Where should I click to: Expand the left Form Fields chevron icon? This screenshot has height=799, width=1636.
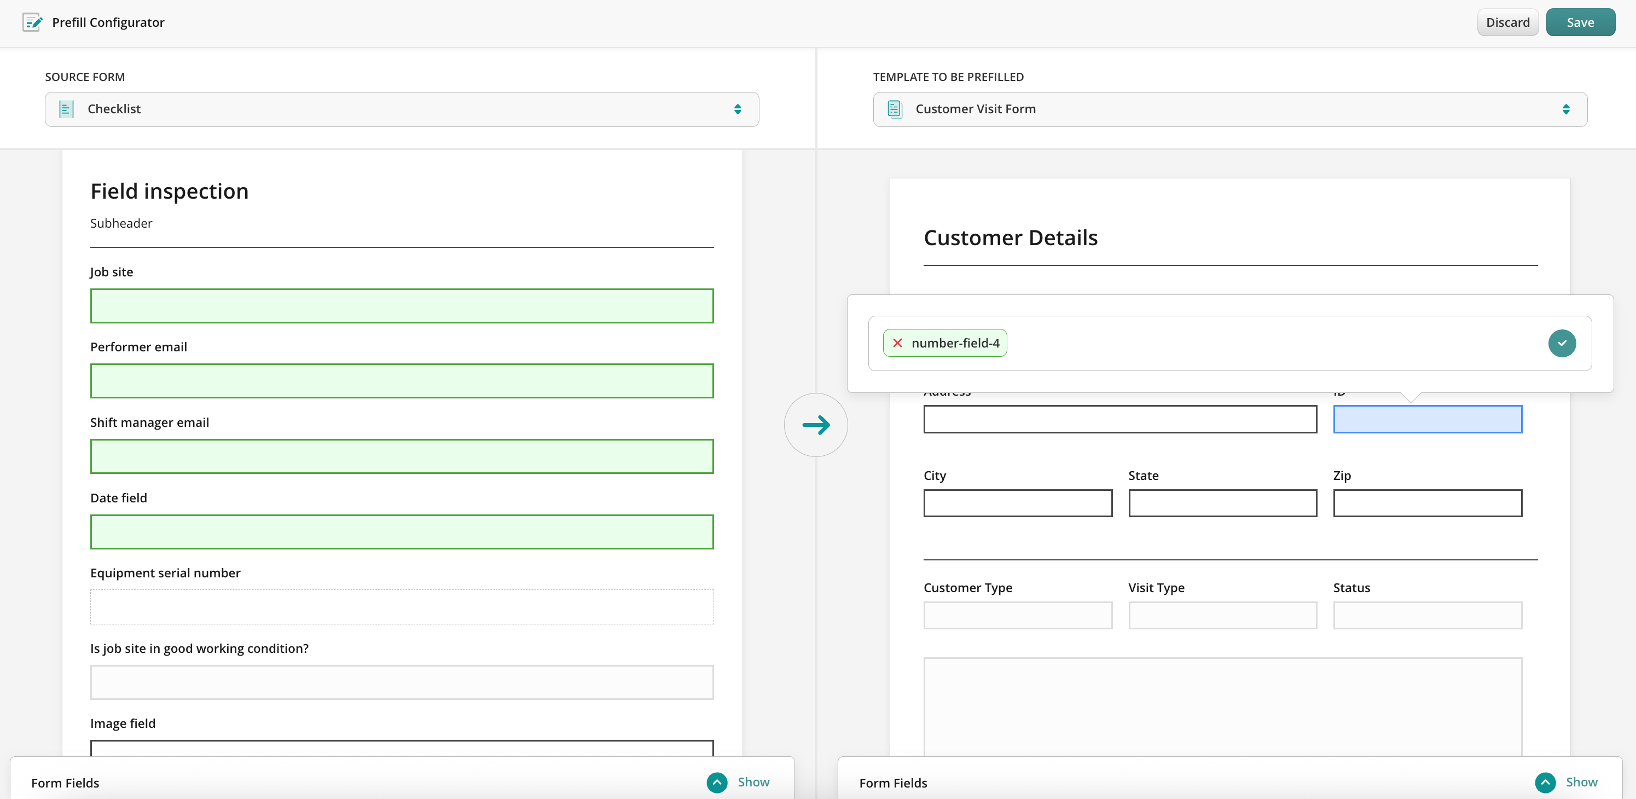tap(717, 783)
